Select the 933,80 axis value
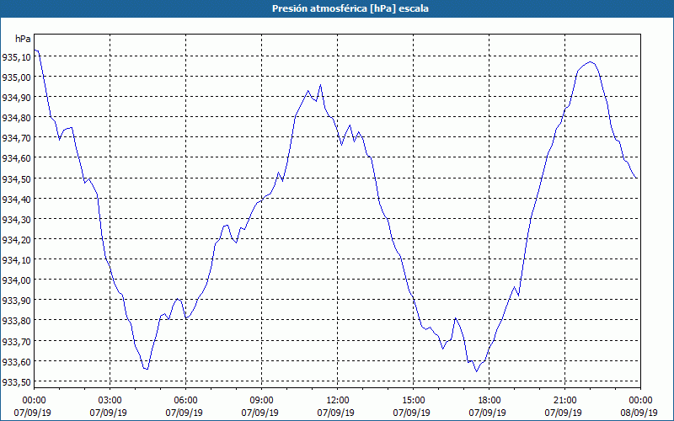Screen dimensions: 674x421 [16, 321]
